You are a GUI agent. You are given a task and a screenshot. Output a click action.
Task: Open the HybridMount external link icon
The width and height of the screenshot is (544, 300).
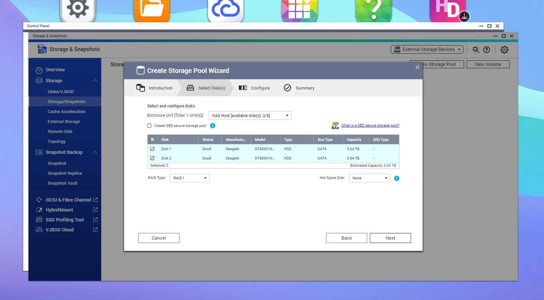[x=95, y=210]
